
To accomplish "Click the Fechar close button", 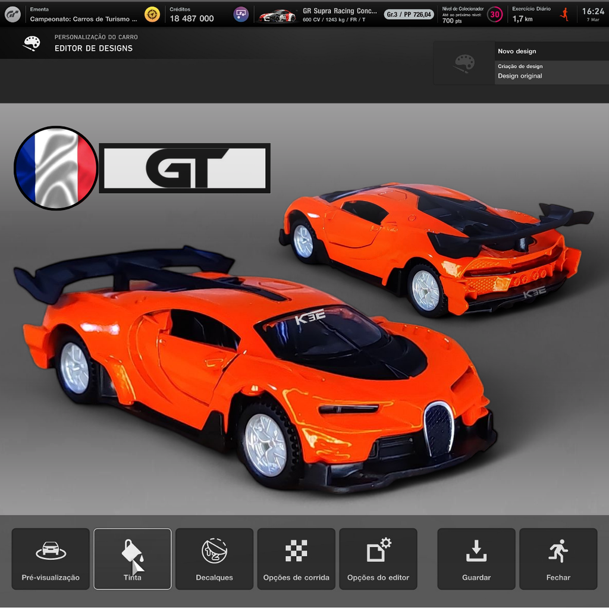I will click(x=558, y=558).
